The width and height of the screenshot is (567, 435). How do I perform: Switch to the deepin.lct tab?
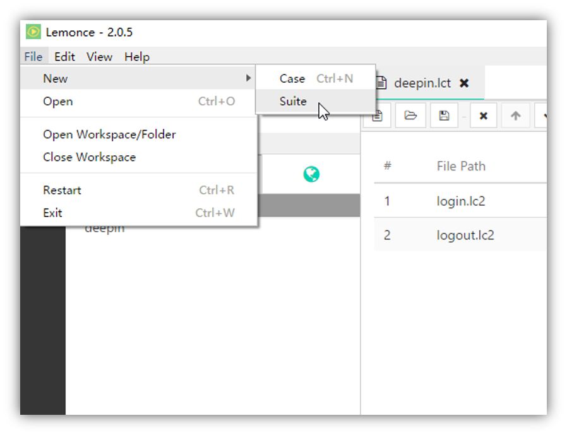click(x=422, y=83)
